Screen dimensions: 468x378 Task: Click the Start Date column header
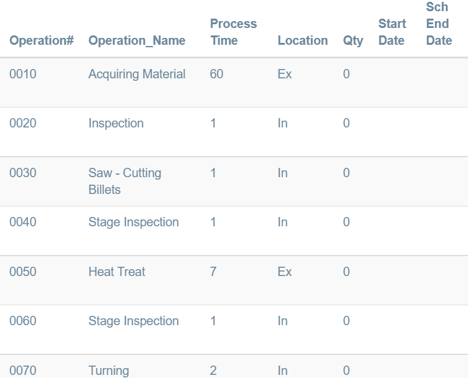392,32
